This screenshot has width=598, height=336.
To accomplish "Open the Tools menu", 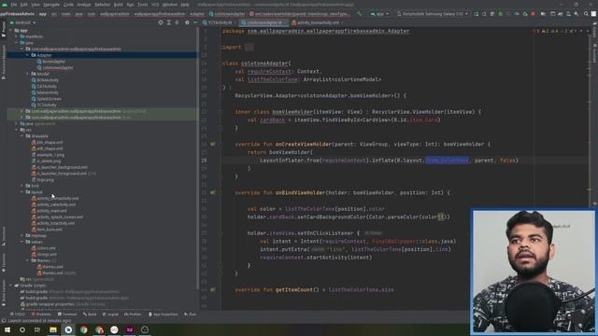I will click(x=142, y=5).
